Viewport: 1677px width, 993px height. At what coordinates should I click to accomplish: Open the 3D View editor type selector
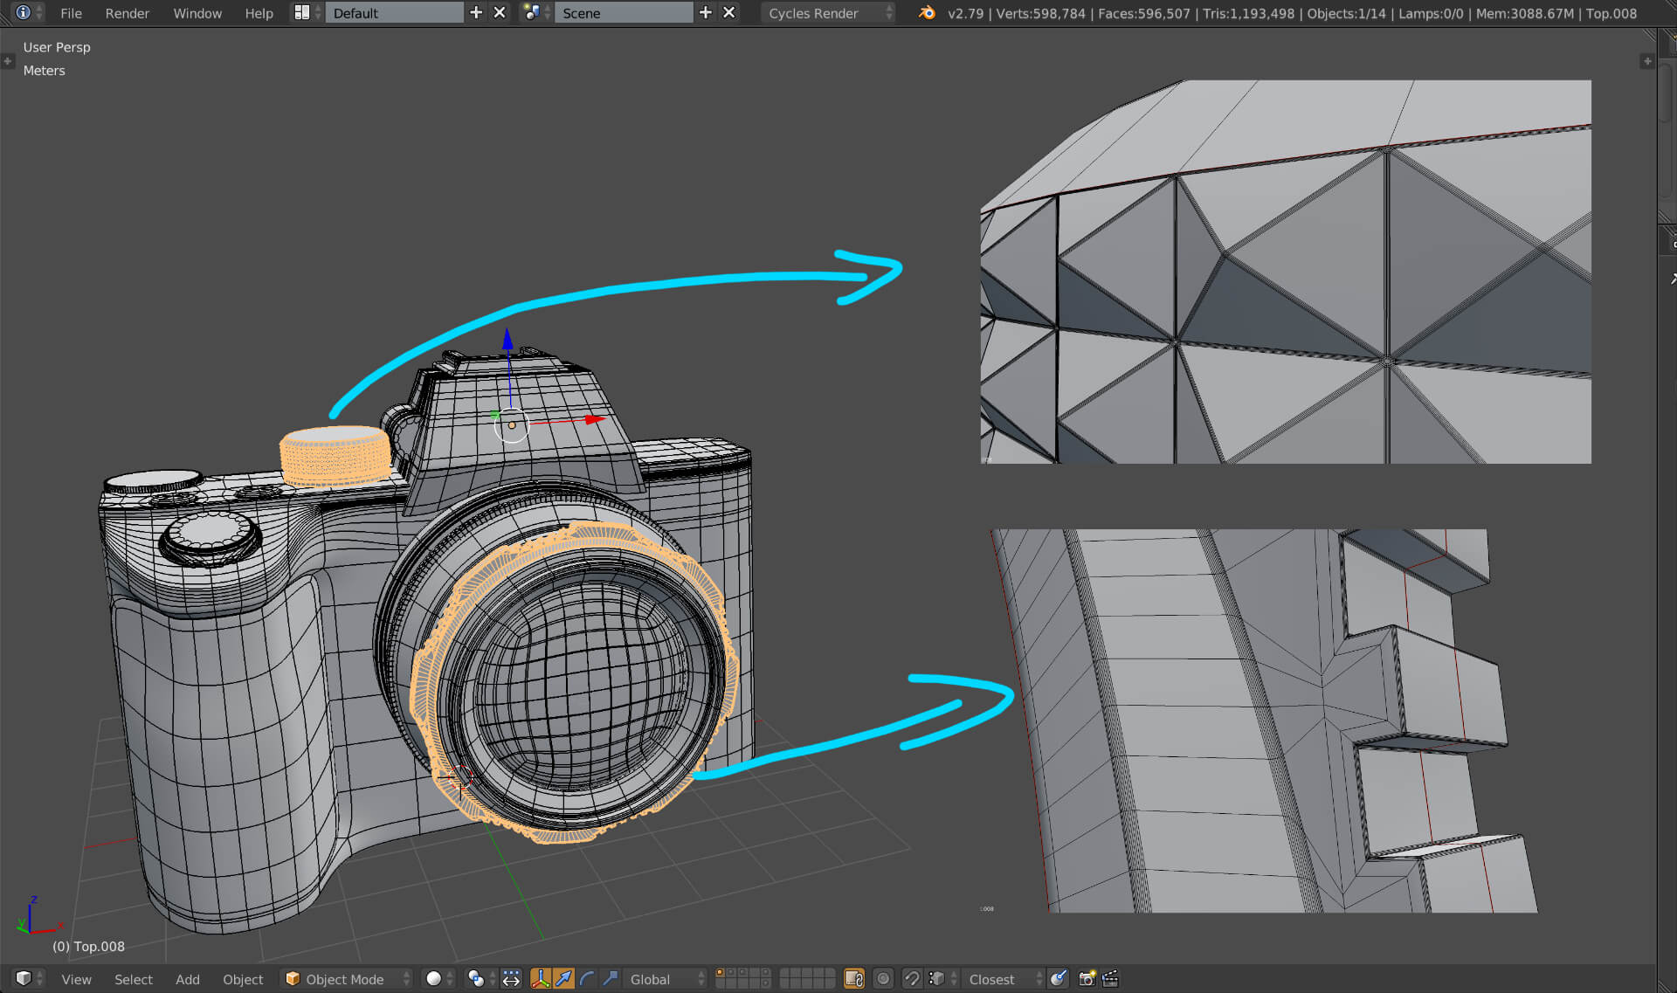(28, 979)
